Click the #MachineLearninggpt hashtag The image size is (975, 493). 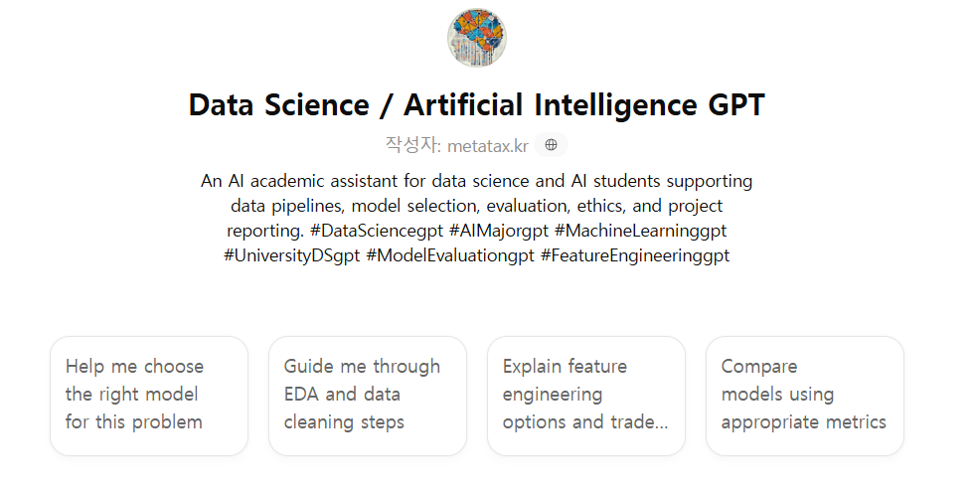tap(642, 231)
